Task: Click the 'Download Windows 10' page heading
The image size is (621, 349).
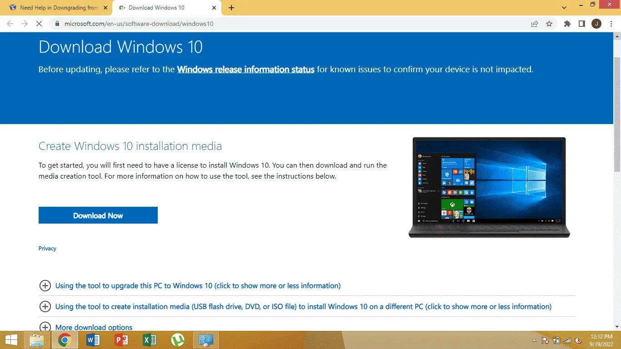Action: point(120,47)
